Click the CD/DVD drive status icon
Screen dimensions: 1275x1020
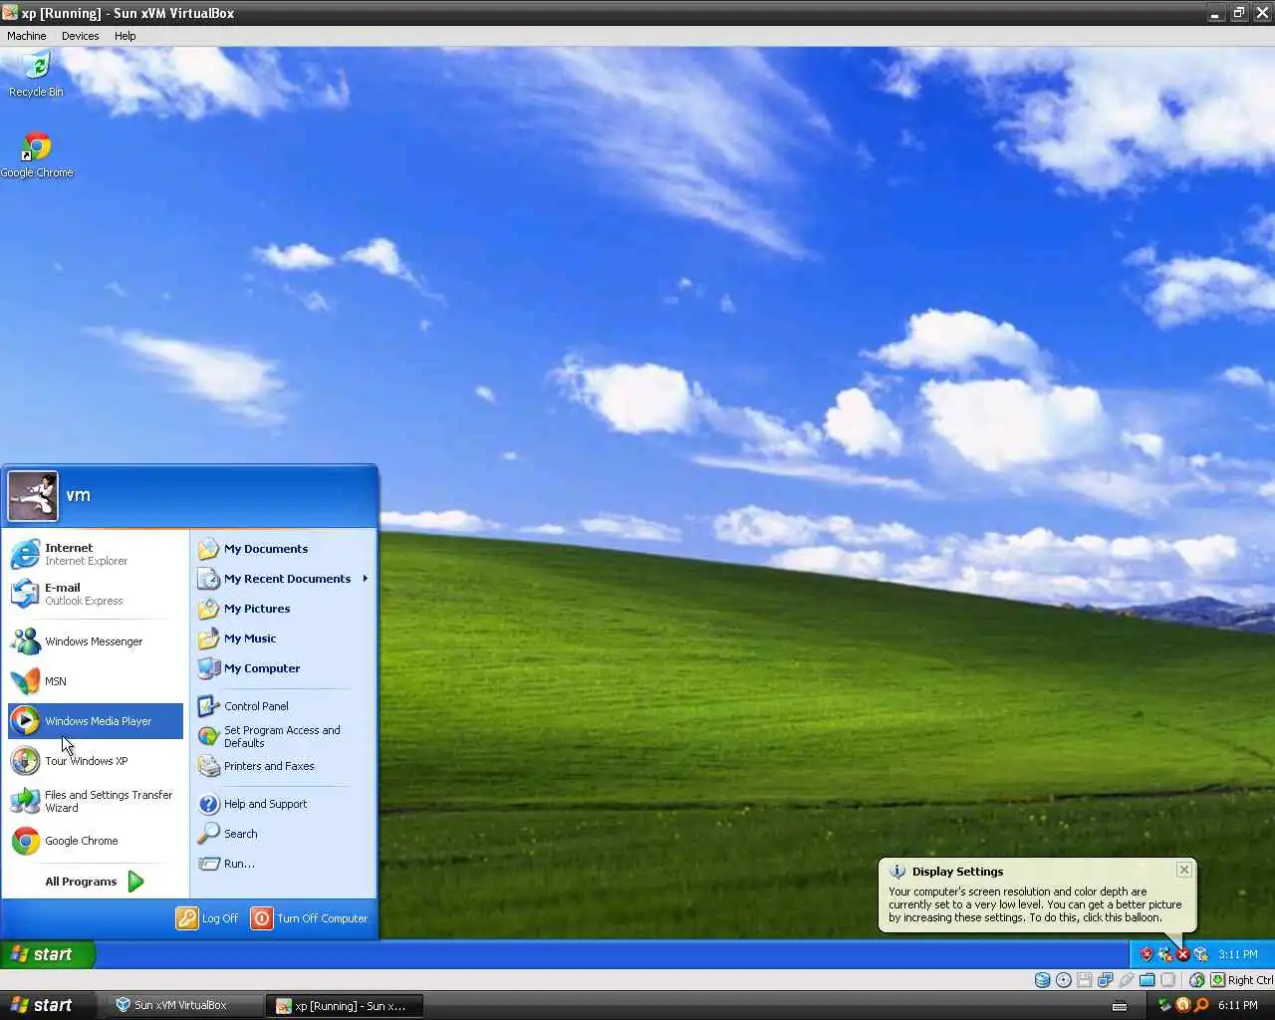click(1064, 980)
